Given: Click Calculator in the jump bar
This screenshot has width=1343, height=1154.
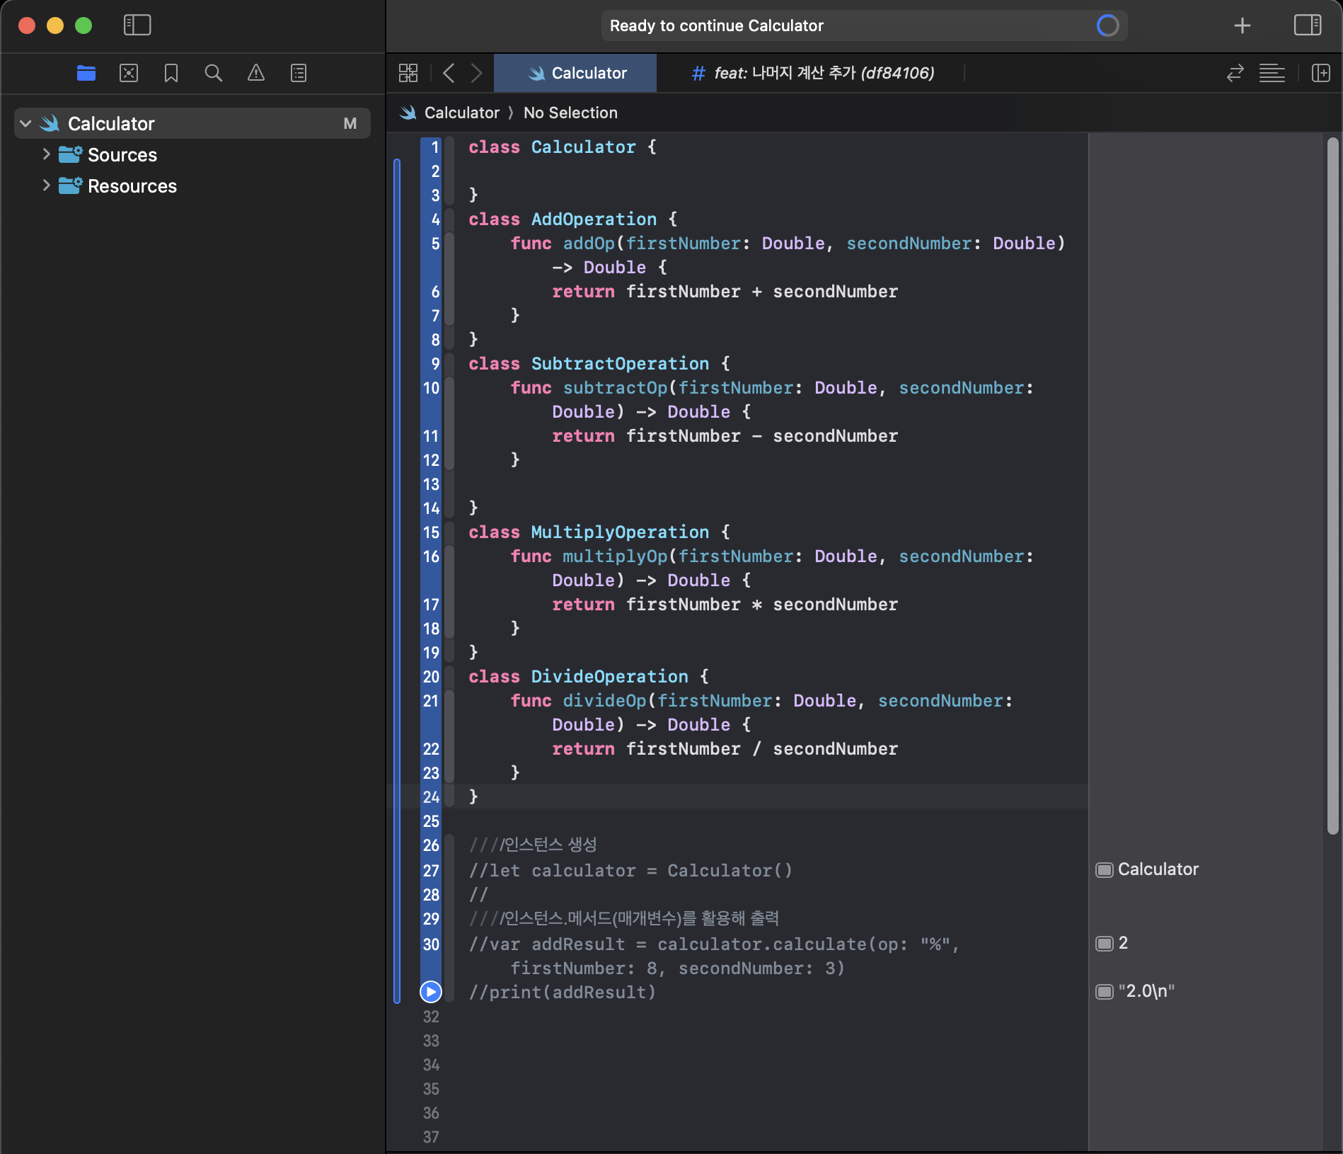Looking at the screenshot, I should [x=462, y=113].
